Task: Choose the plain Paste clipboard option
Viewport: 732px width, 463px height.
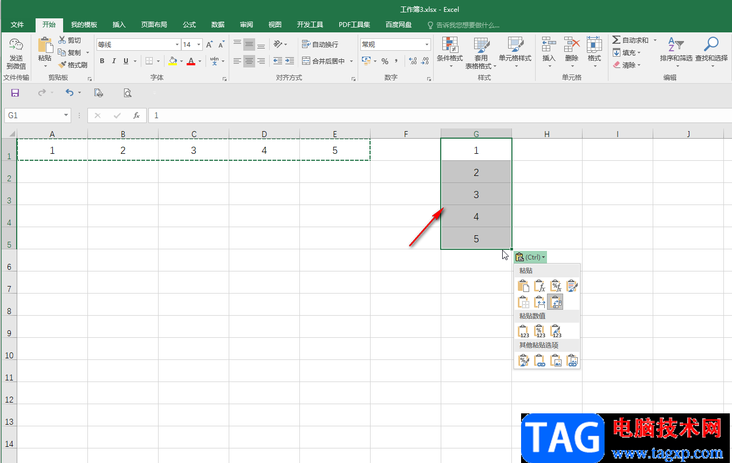Action: pyautogui.click(x=523, y=286)
